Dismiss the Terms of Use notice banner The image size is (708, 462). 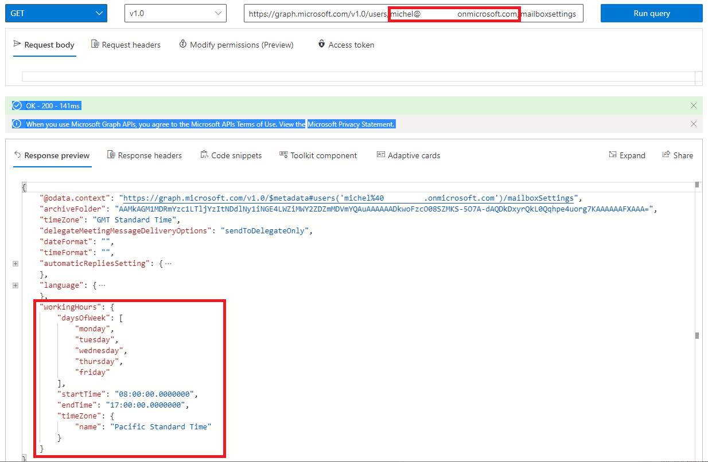(693, 123)
